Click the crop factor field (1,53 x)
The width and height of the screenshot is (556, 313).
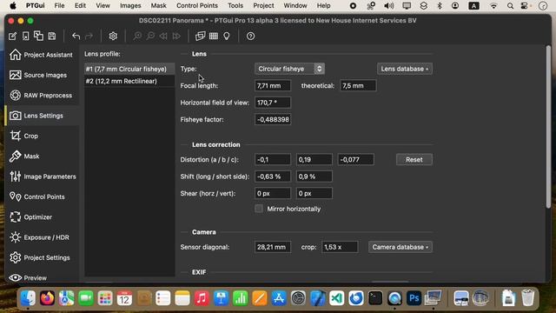pyautogui.click(x=340, y=247)
